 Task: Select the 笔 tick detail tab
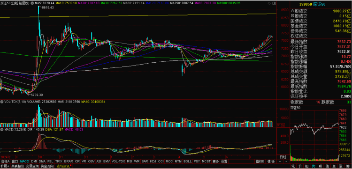pyautogui.click(x=293, y=166)
